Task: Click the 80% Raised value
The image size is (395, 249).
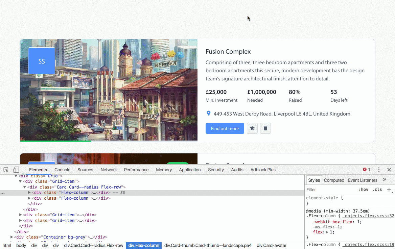Action: [x=295, y=92]
